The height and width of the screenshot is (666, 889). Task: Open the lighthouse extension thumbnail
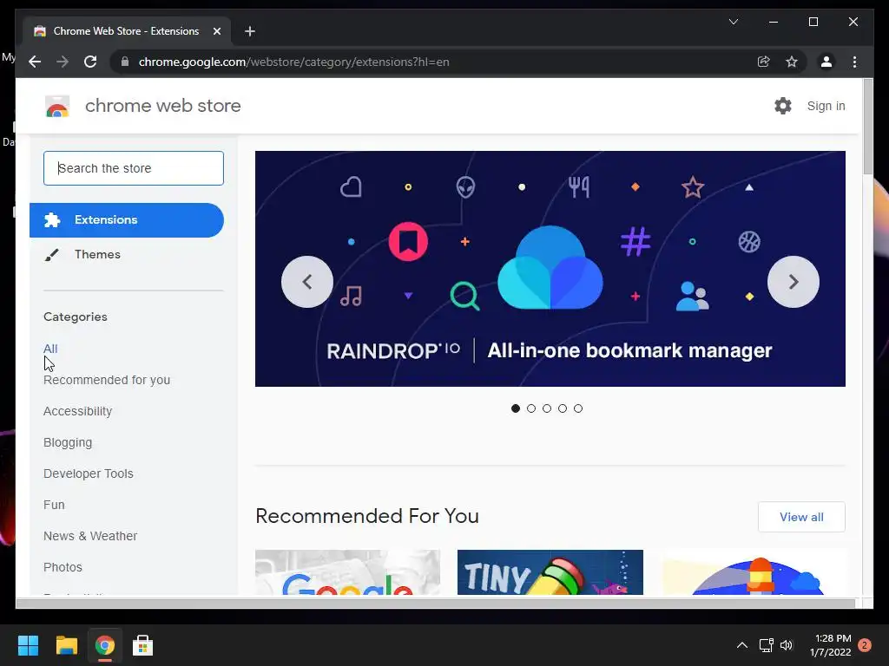[753, 572]
